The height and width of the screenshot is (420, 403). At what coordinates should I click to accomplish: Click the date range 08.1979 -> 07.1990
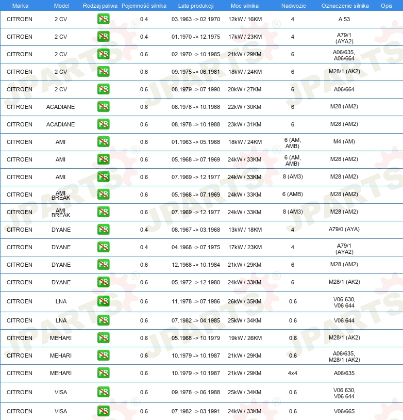196,89
